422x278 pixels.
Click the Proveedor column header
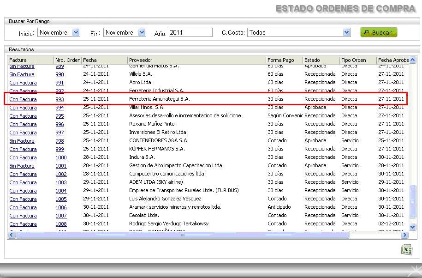click(x=141, y=60)
